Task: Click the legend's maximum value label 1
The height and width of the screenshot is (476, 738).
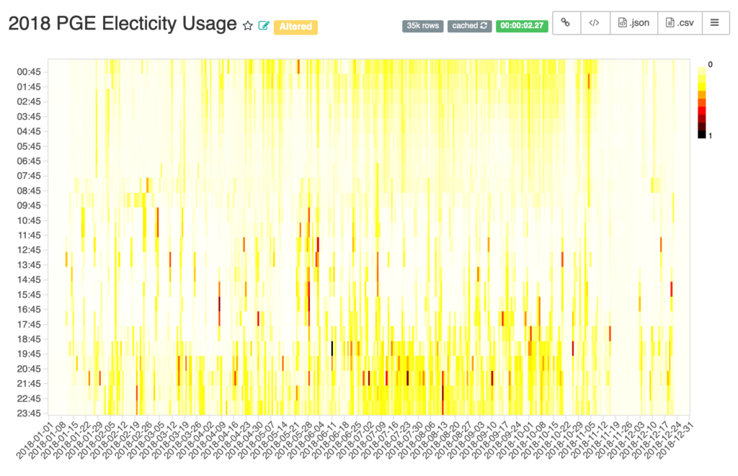Action: tap(711, 135)
